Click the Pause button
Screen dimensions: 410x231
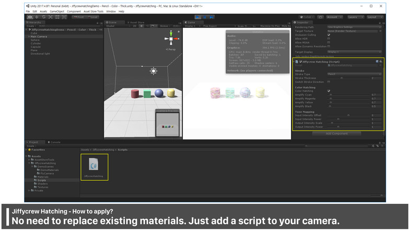tap(205, 17)
